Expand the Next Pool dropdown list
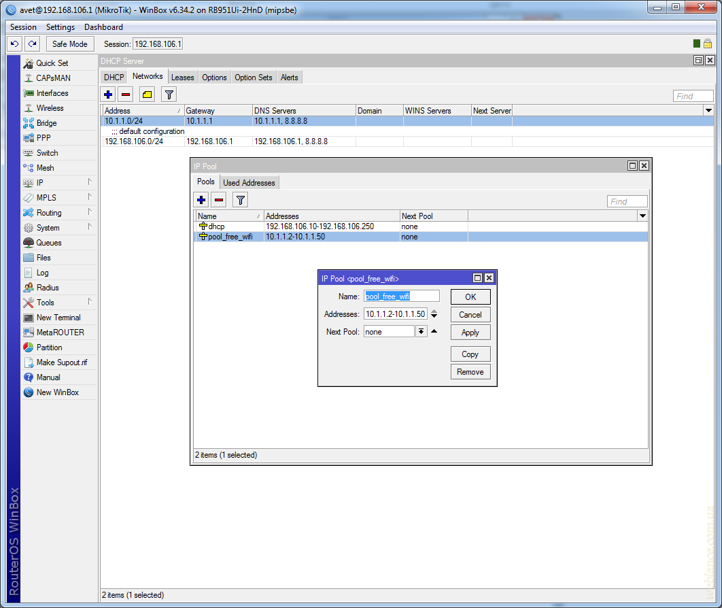 [421, 332]
